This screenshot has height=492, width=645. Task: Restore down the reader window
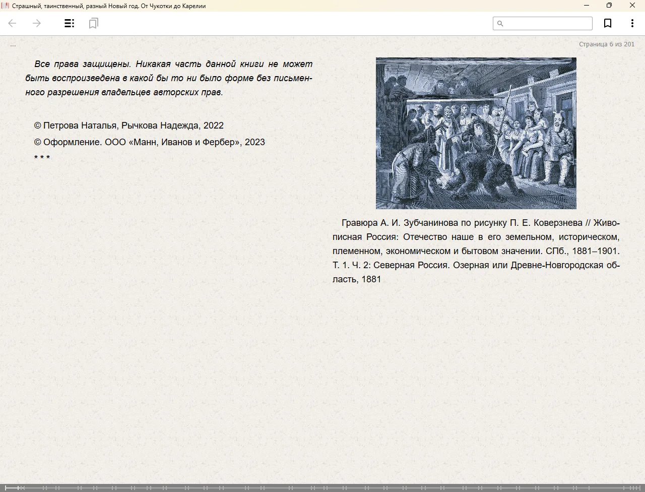[609, 6]
